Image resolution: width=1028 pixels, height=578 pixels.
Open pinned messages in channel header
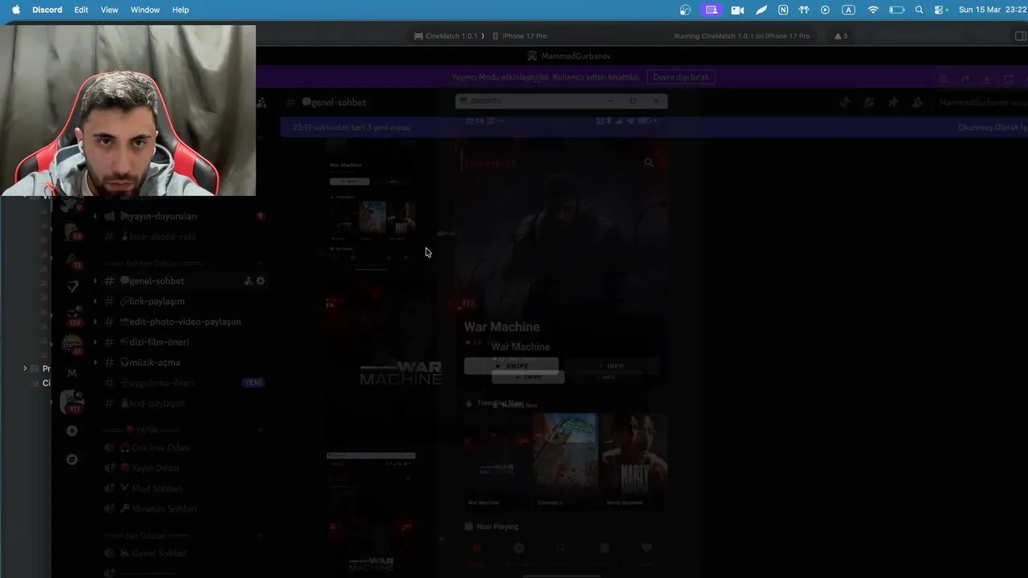[893, 103]
